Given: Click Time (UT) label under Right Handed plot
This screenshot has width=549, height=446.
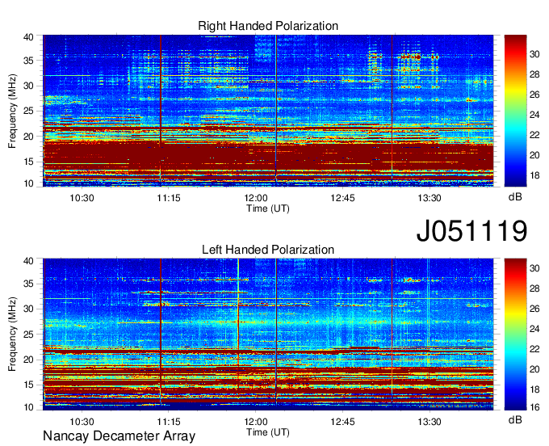Looking at the screenshot, I should 268,208.
